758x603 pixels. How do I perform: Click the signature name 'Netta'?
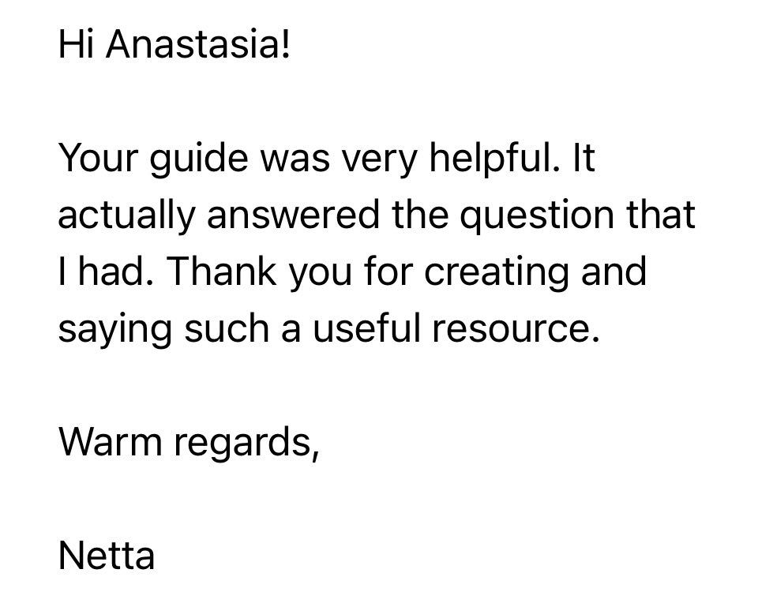[x=106, y=556]
